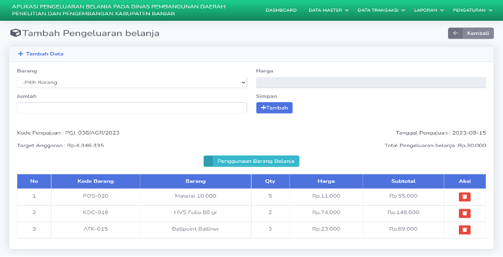Screen dimensions: 503x257
Task: Click the Rp.55.000 subtotal cell
Action: 403,196
